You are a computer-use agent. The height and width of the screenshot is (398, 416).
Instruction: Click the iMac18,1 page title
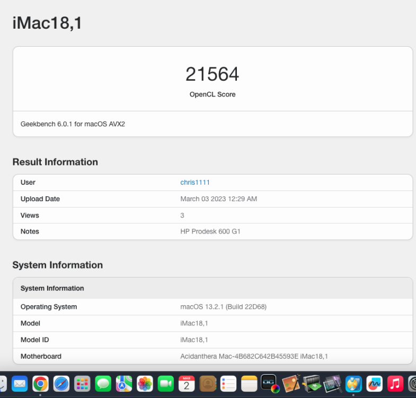[x=47, y=23]
